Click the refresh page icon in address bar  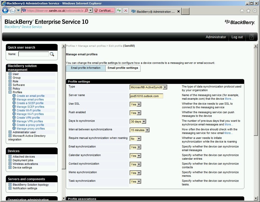point(119,11)
